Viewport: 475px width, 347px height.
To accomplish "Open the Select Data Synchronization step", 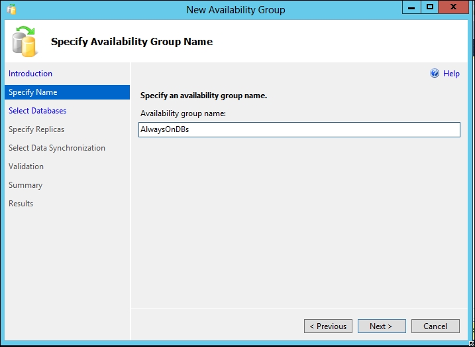I will (x=57, y=148).
